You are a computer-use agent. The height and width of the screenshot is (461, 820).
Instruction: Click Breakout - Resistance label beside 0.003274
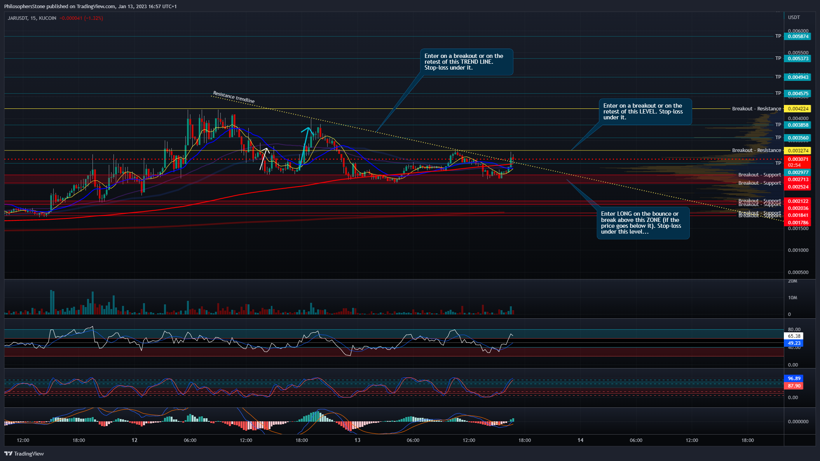756,150
